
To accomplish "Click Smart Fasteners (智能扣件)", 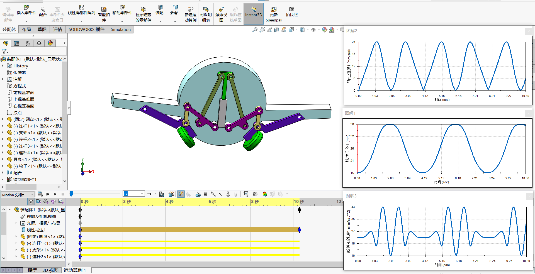I will point(104,14).
